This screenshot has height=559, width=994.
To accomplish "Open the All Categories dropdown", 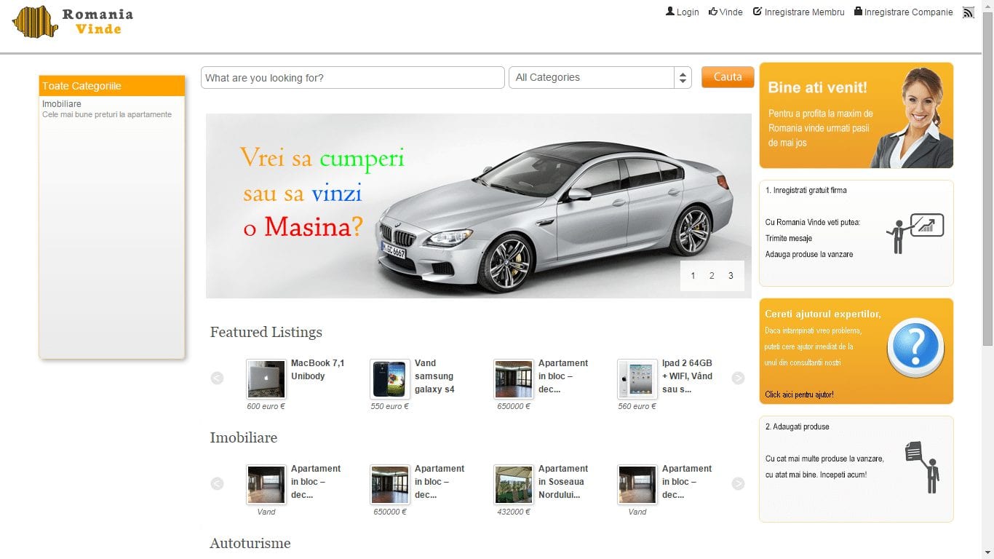I will click(600, 78).
